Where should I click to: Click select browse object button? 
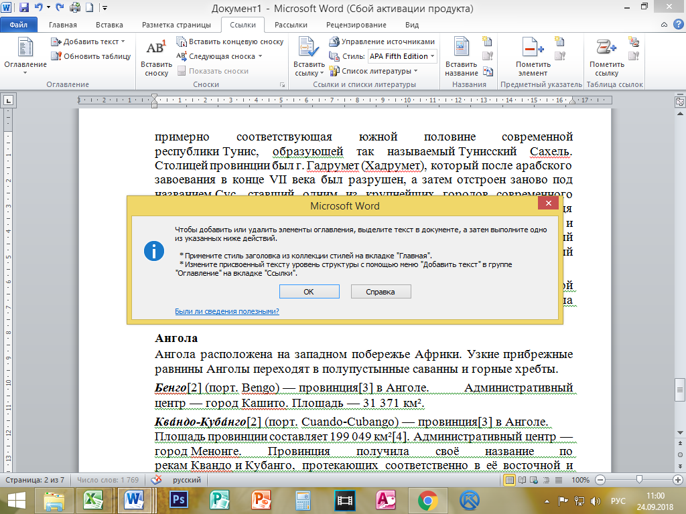pyautogui.click(x=680, y=455)
